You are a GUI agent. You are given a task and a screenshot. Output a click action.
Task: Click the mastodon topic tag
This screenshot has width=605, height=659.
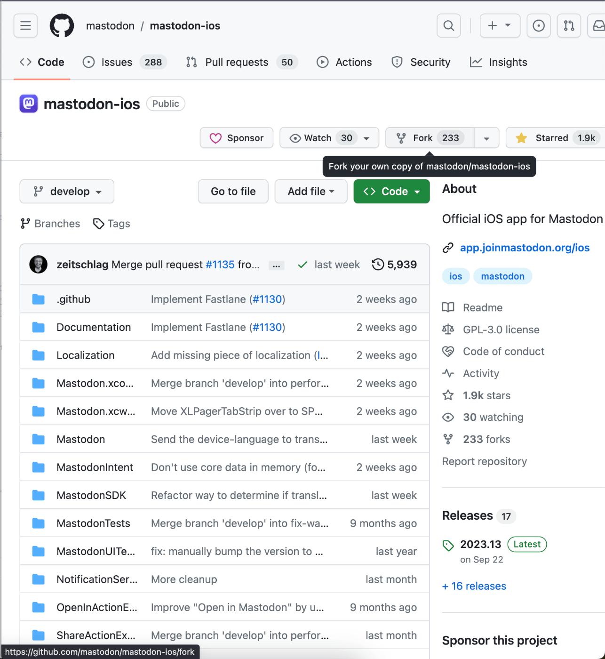502,276
